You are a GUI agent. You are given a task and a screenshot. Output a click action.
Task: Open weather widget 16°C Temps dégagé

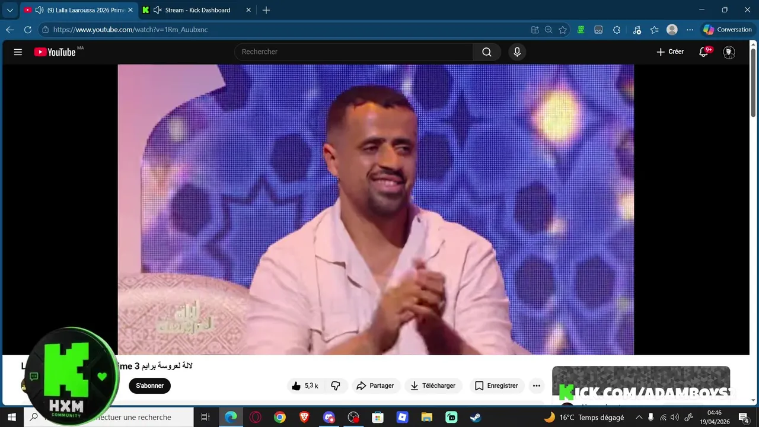pos(584,418)
